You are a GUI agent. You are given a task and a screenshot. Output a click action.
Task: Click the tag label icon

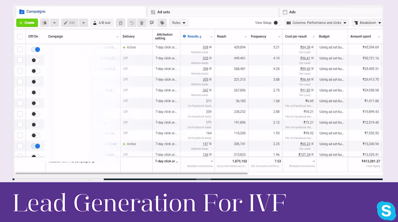coord(162,23)
